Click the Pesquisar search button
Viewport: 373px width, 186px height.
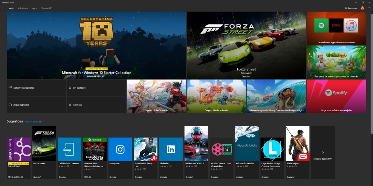pos(351,8)
